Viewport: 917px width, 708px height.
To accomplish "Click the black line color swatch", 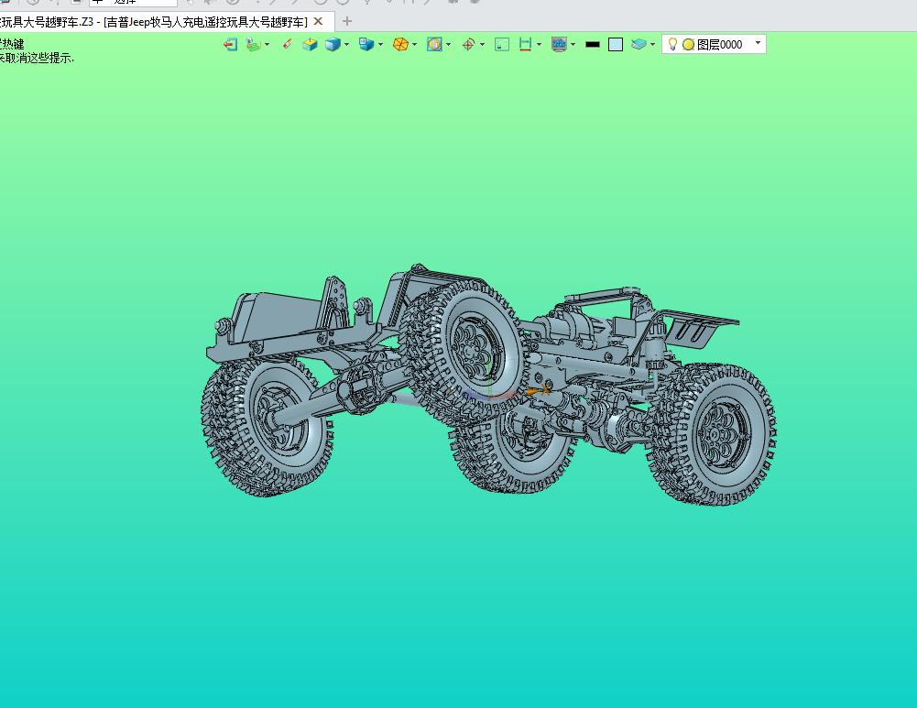I will click(593, 45).
